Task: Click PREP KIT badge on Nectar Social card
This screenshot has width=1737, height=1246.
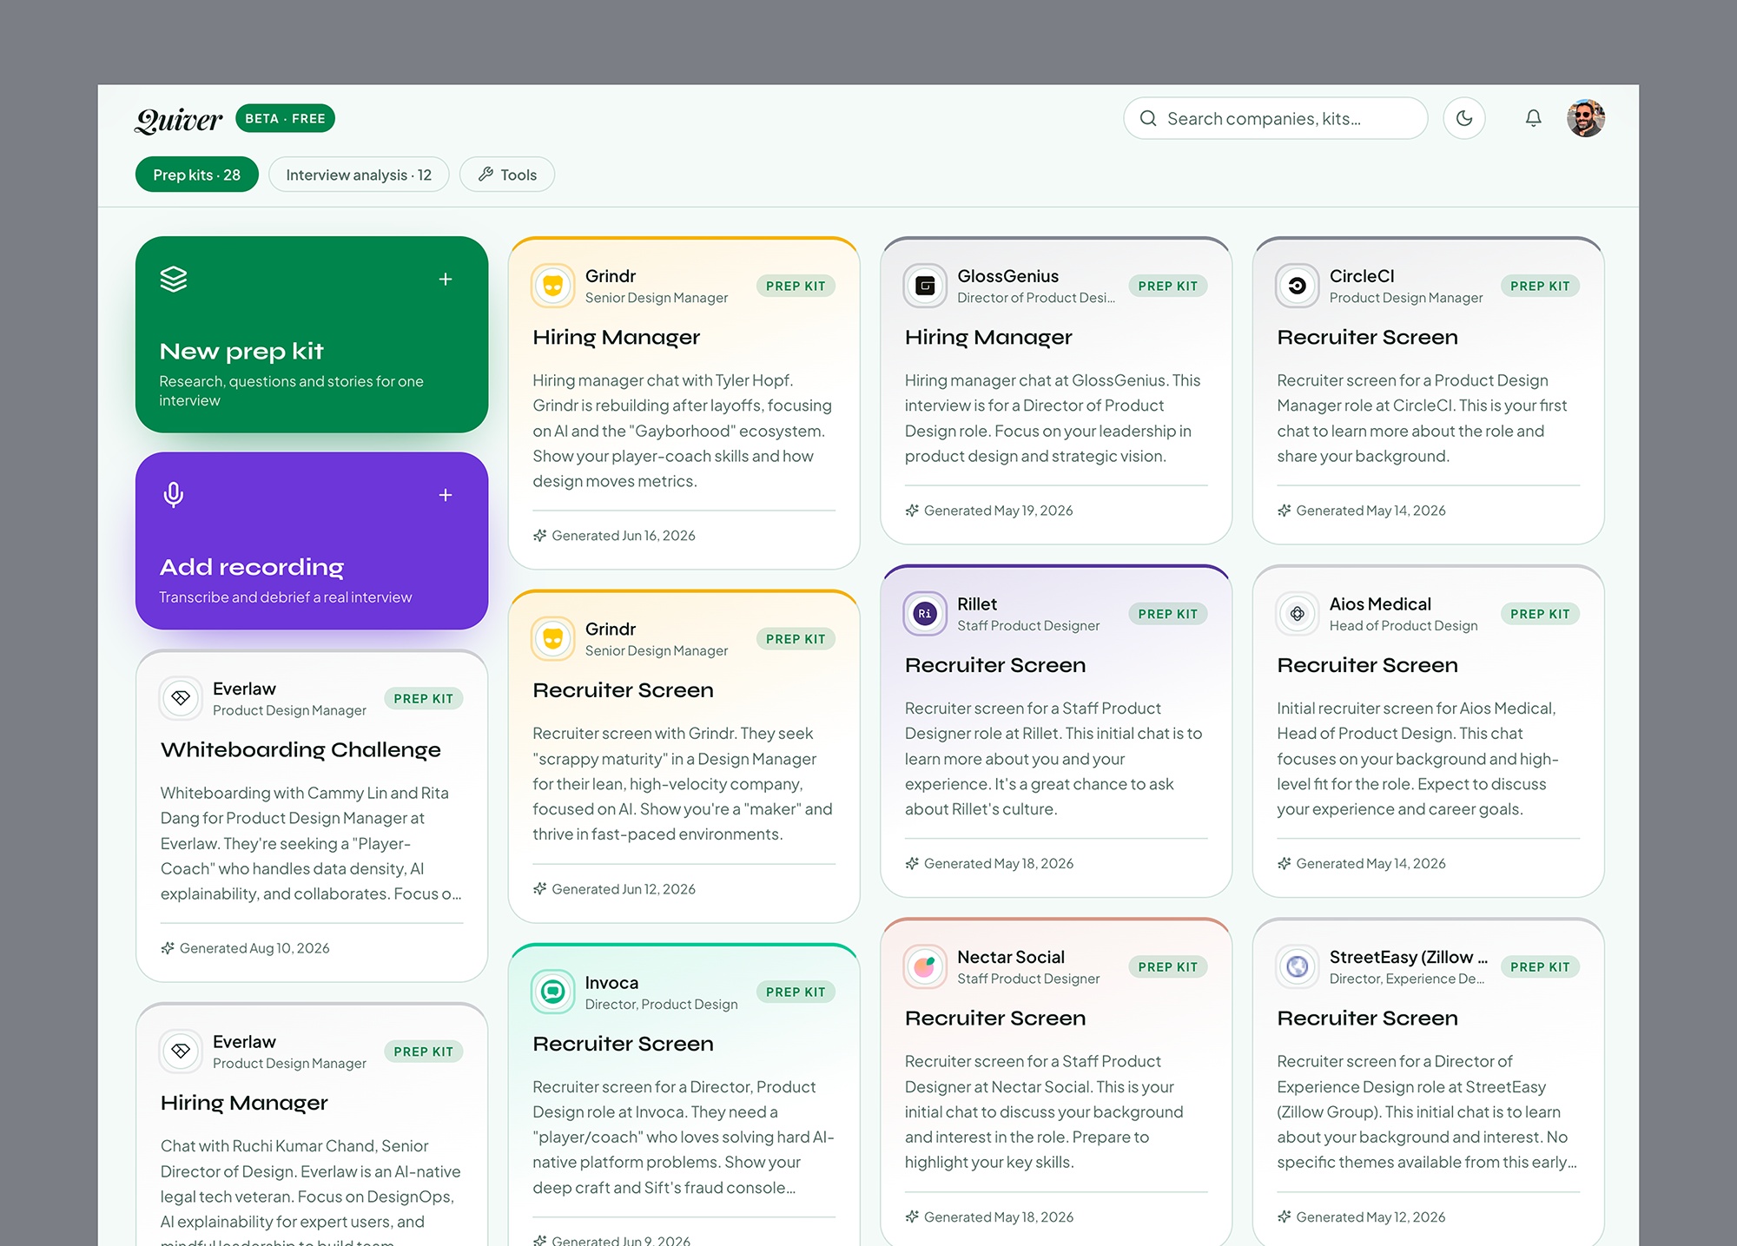Action: [x=1167, y=966]
